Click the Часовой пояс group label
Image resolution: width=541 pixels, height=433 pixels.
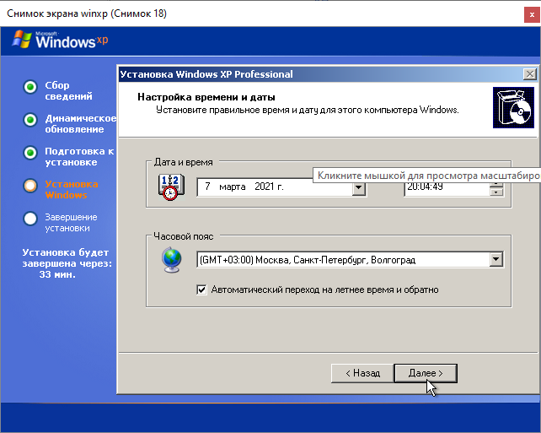click(x=184, y=236)
